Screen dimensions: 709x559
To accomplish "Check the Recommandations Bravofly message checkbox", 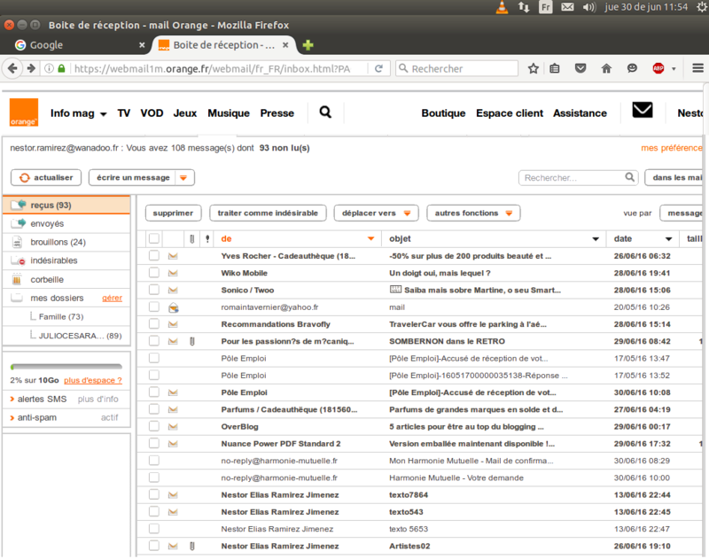I will pyautogui.click(x=154, y=323).
